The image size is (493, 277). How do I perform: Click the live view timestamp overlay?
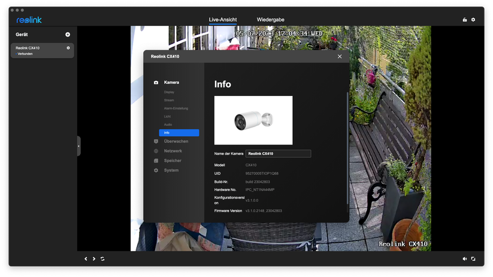(279, 34)
